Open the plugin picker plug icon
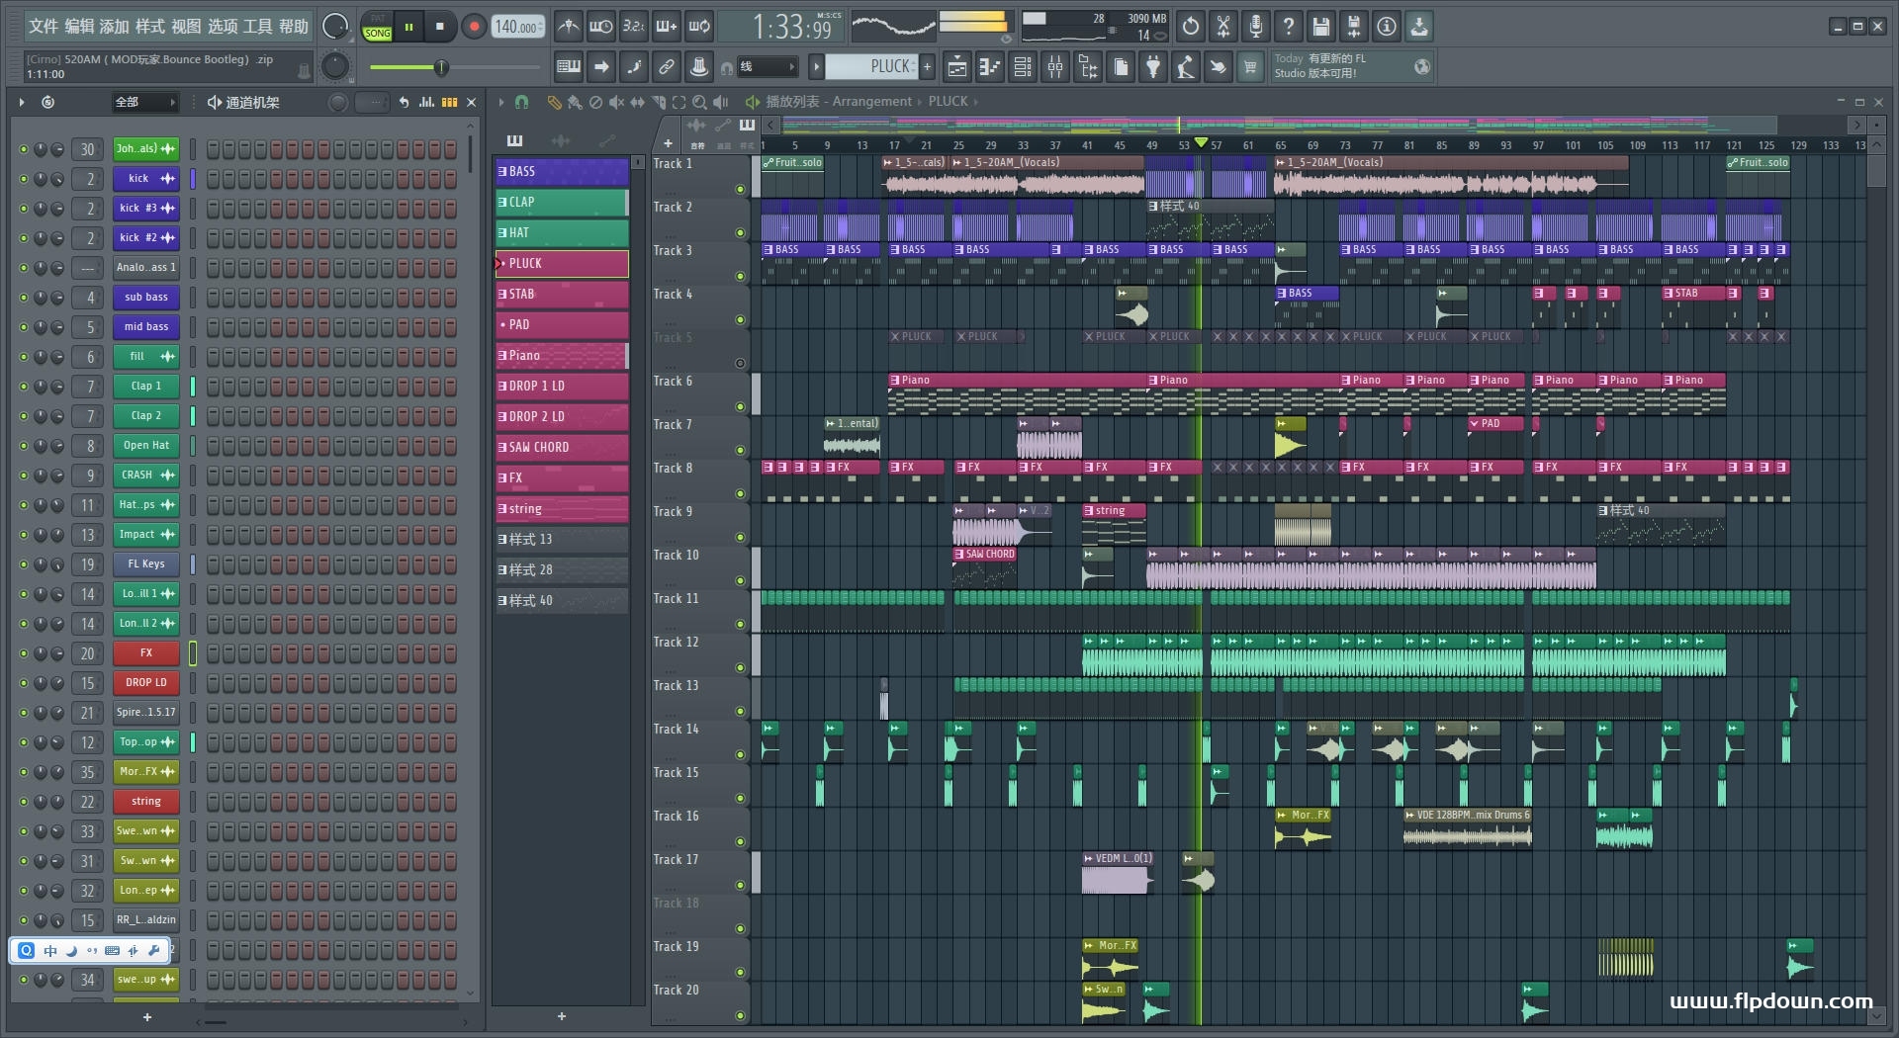The image size is (1899, 1038). coord(1153,67)
